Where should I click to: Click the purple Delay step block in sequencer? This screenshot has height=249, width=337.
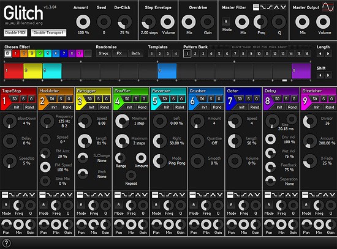(301, 71)
